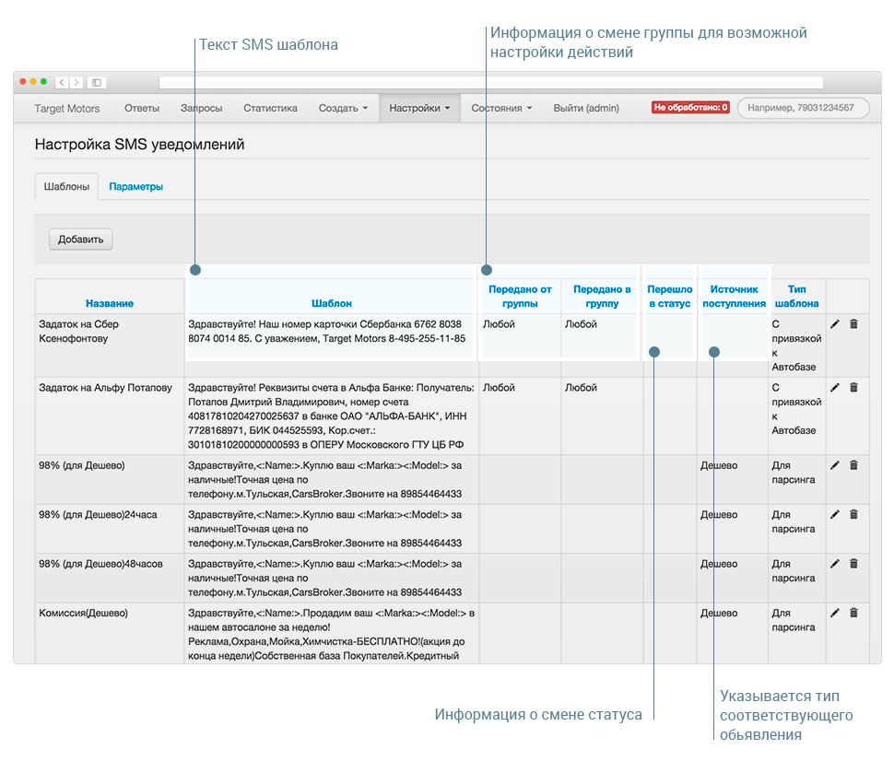
Task: Sort by 'Источник поступления' header
Action: (734, 297)
